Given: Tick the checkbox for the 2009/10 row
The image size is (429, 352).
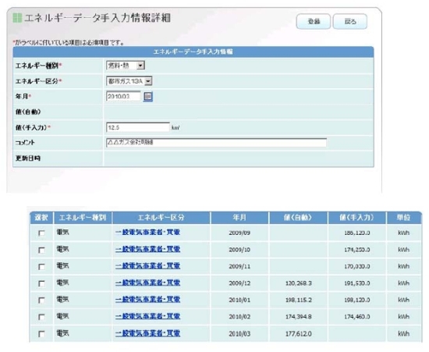Looking at the screenshot, I should point(41,250).
